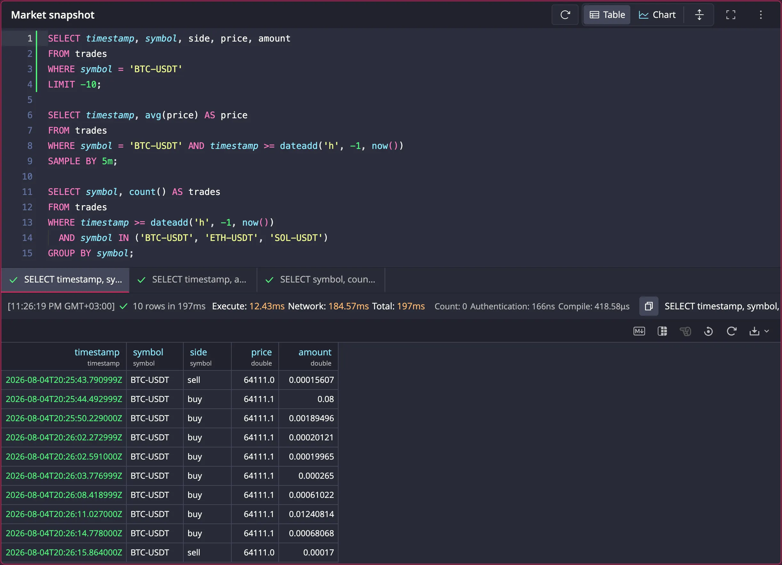The width and height of the screenshot is (782, 565).
Task: Click amount cell 0.000265
Action: coord(308,476)
